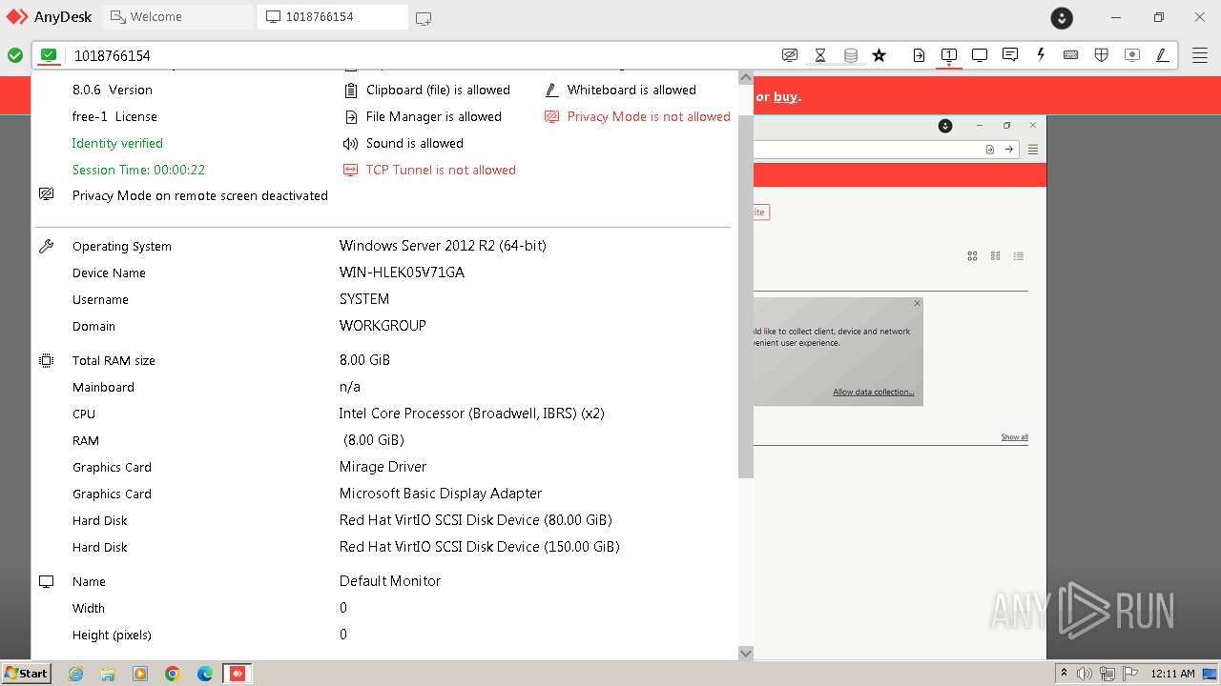Select the 1018766154 session tab
This screenshot has width=1221, height=686.
click(333, 17)
